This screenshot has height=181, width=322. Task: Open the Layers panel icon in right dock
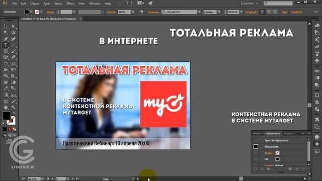click(x=317, y=120)
